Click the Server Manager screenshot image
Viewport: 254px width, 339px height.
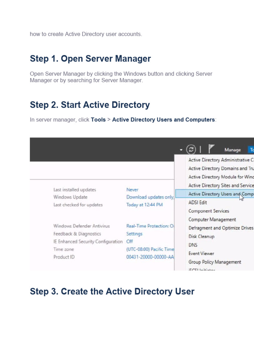tap(142, 204)
